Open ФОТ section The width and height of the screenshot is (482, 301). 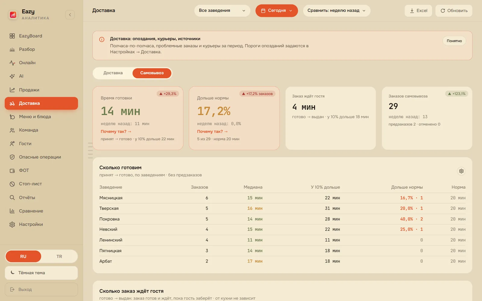click(41, 170)
